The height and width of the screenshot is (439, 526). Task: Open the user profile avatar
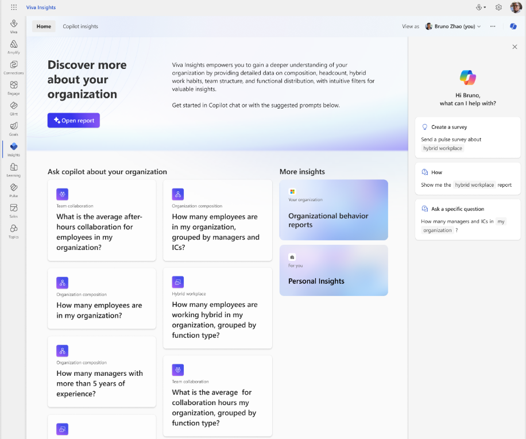pyautogui.click(x=516, y=7)
